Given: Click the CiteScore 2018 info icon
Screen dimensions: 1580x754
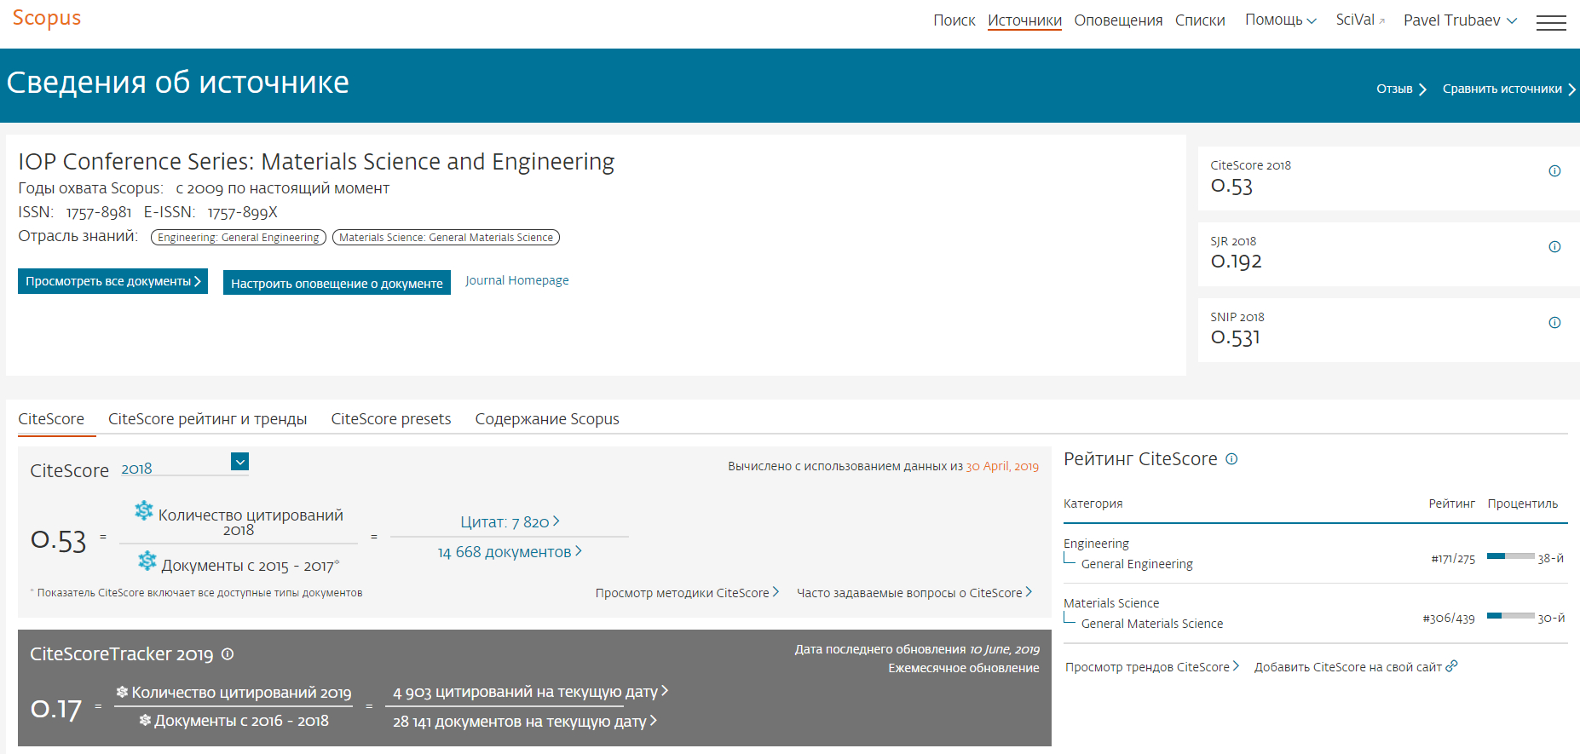Looking at the screenshot, I should pos(1554,171).
